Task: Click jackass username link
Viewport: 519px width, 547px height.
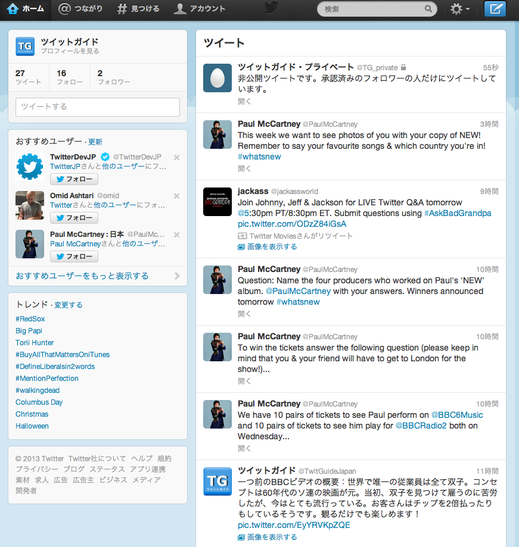Action: click(253, 192)
